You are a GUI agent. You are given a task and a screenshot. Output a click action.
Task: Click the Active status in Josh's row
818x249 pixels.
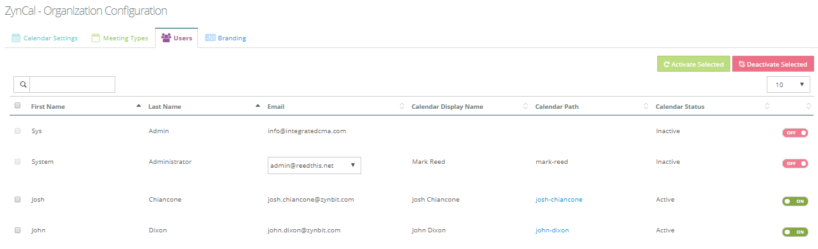[x=665, y=200]
